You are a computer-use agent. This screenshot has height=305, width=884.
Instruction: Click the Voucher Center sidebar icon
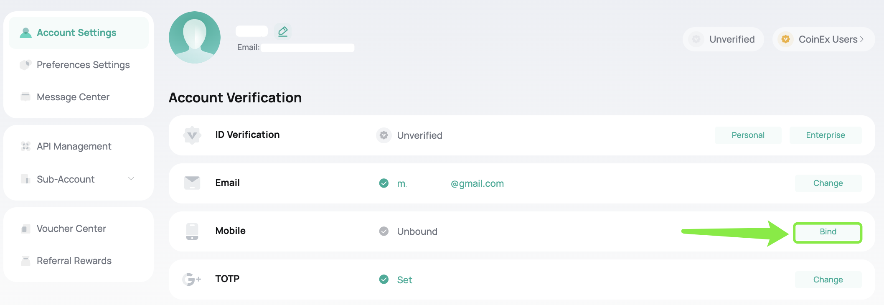(x=26, y=229)
